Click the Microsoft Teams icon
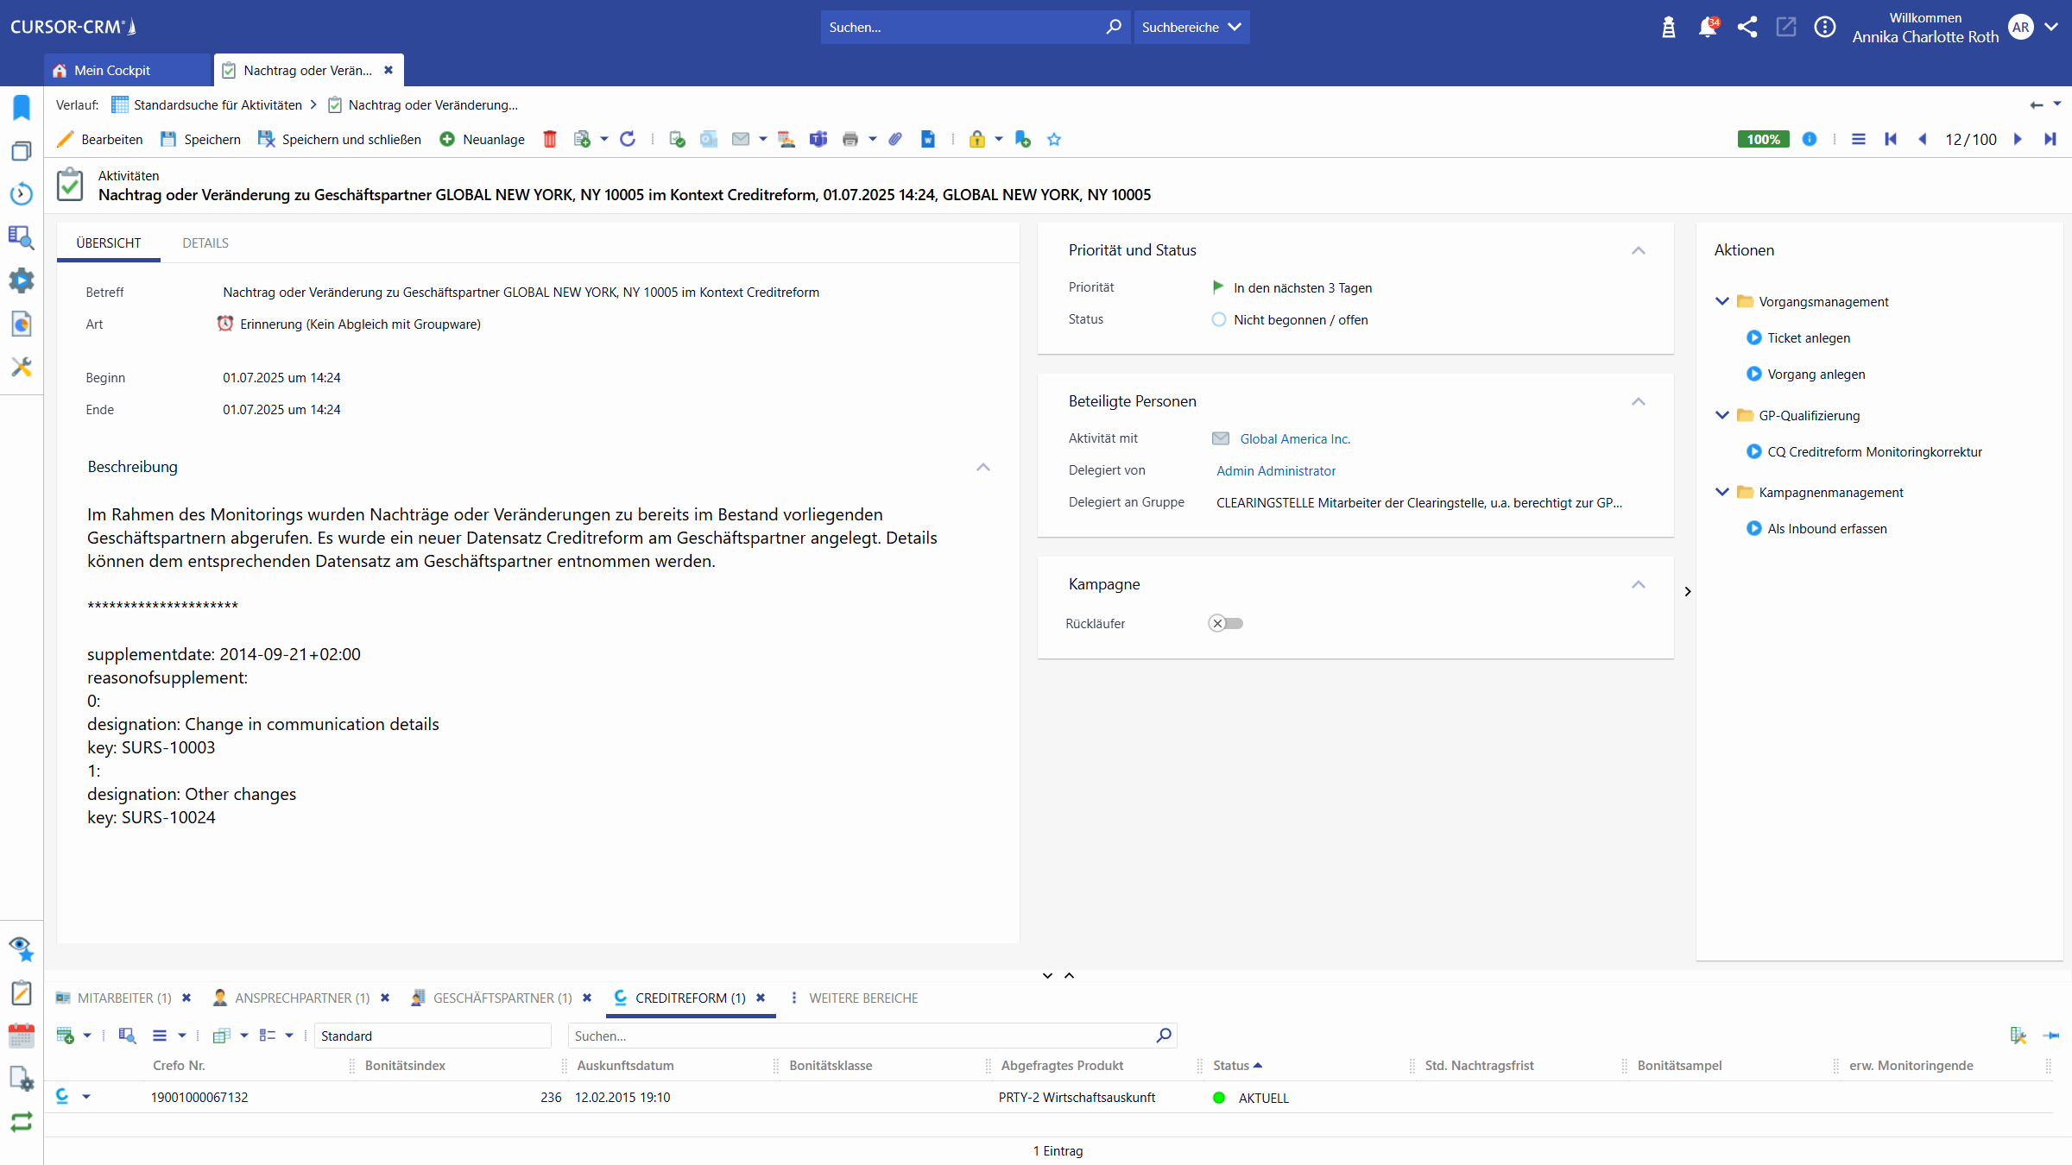The width and height of the screenshot is (2072, 1165). click(818, 139)
